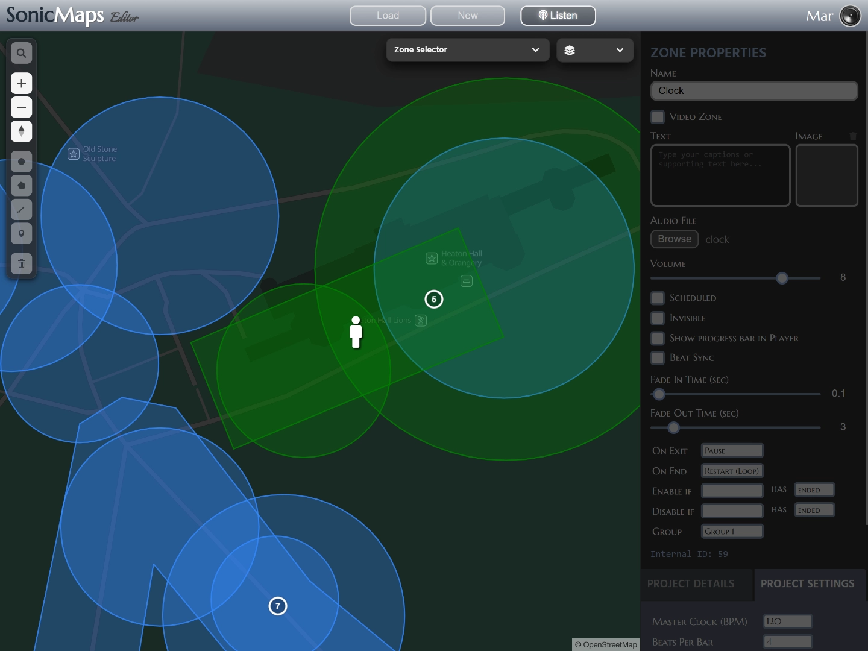Click the user avatar icon
The width and height of the screenshot is (868, 651).
(850, 16)
